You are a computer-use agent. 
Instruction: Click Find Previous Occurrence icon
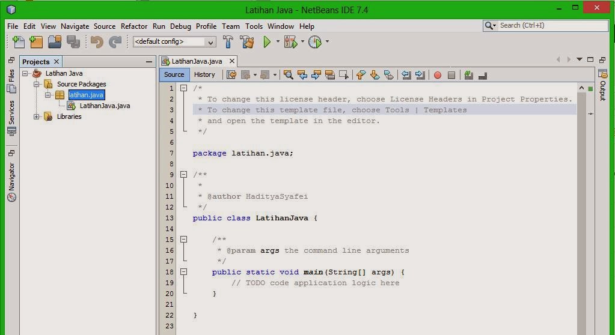pos(302,75)
